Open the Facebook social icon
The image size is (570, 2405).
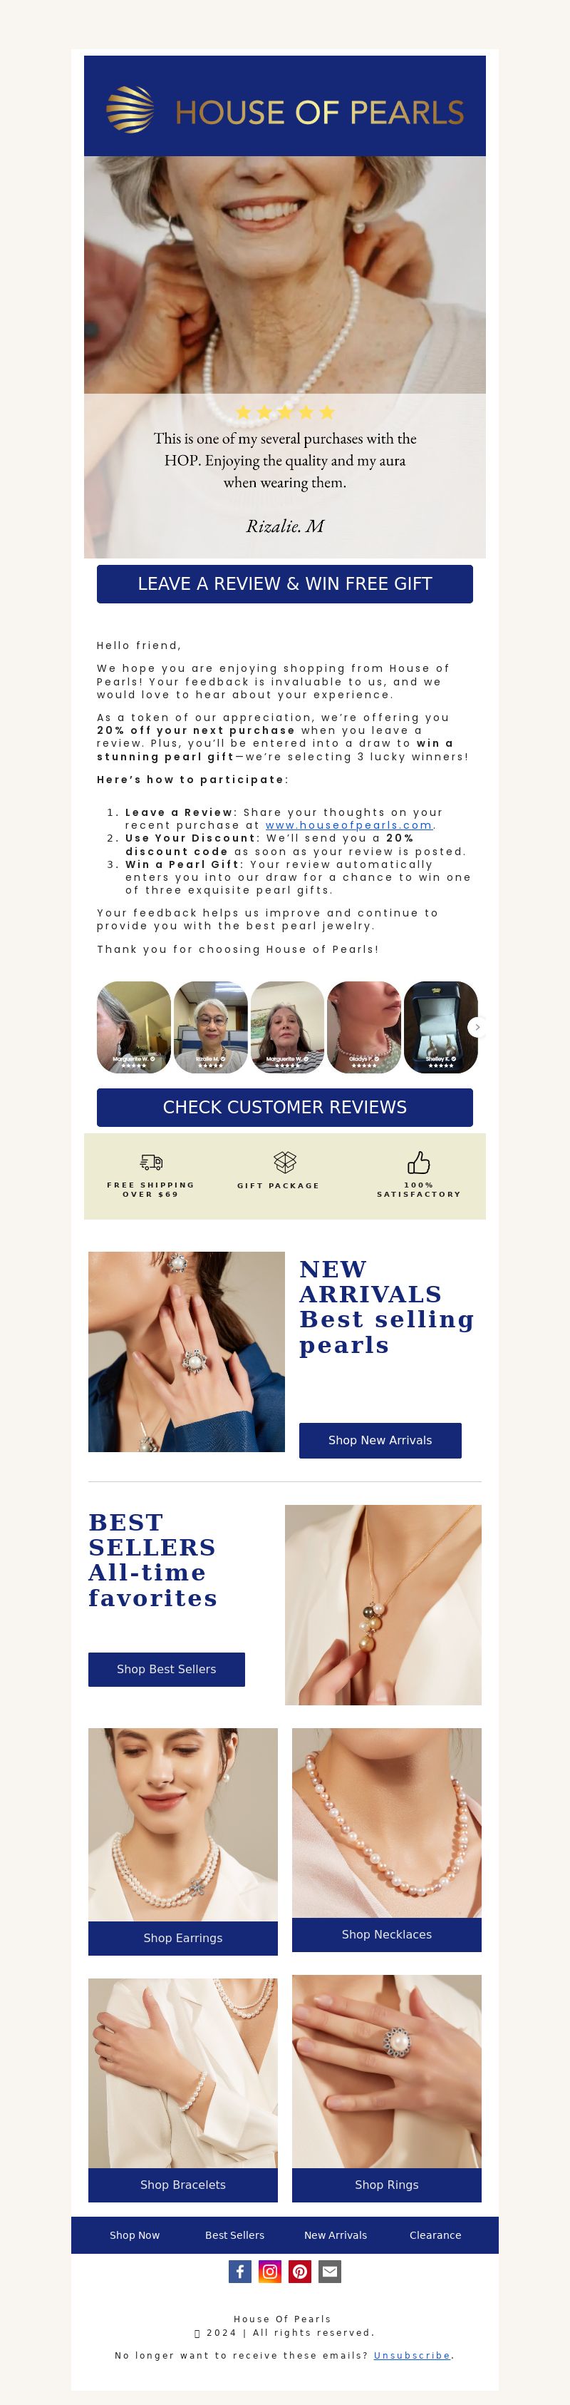point(239,2271)
